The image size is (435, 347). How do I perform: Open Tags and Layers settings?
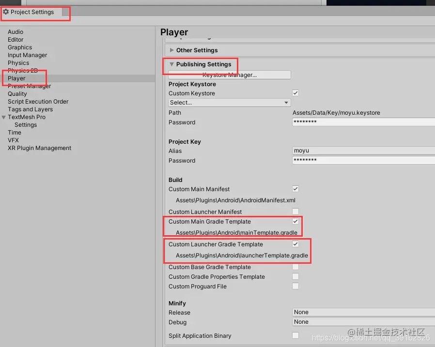pyautogui.click(x=30, y=109)
